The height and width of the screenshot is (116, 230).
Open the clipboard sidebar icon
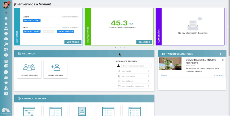point(6,61)
